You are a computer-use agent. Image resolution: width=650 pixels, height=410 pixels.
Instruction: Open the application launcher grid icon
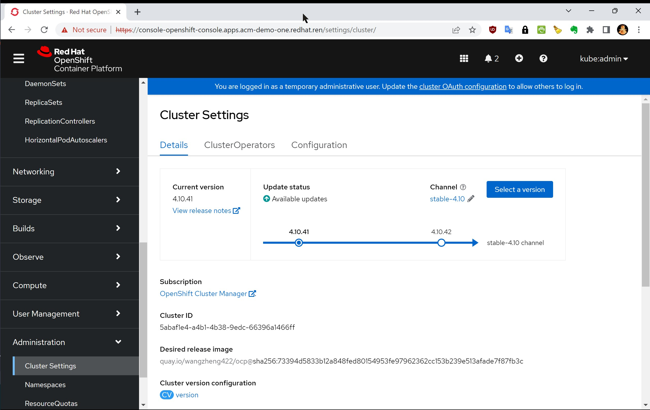pos(464,58)
